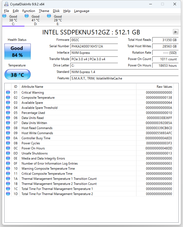Open the File menu
183x227 pixels.
[x=6, y=11]
